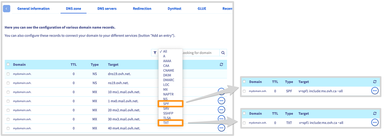Open the DynHost tab
This screenshot has height=136, width=387.
174,9
